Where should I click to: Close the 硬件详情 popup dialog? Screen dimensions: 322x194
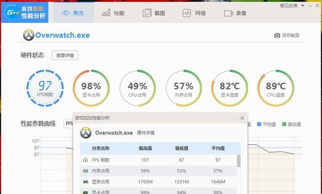242,118
